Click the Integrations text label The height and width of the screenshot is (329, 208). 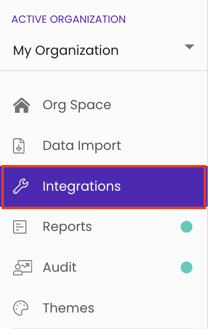[x=82, y=186]
